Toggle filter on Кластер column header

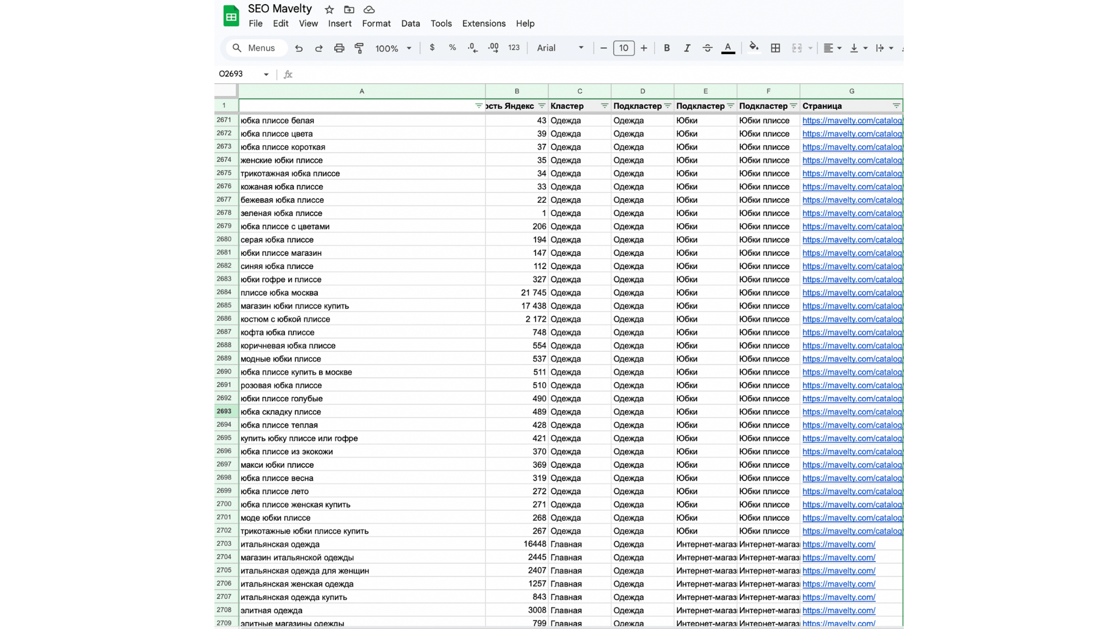604,106
